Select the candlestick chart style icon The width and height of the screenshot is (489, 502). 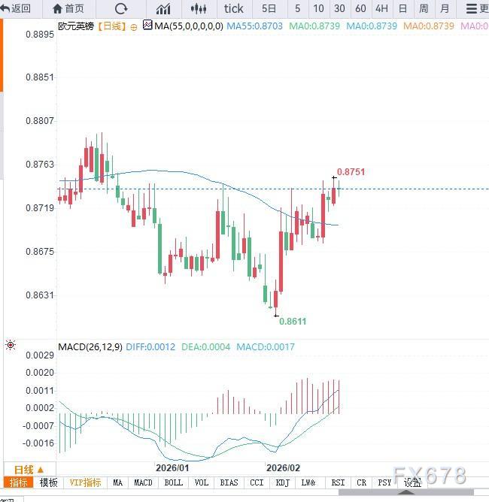pos(199,8)
